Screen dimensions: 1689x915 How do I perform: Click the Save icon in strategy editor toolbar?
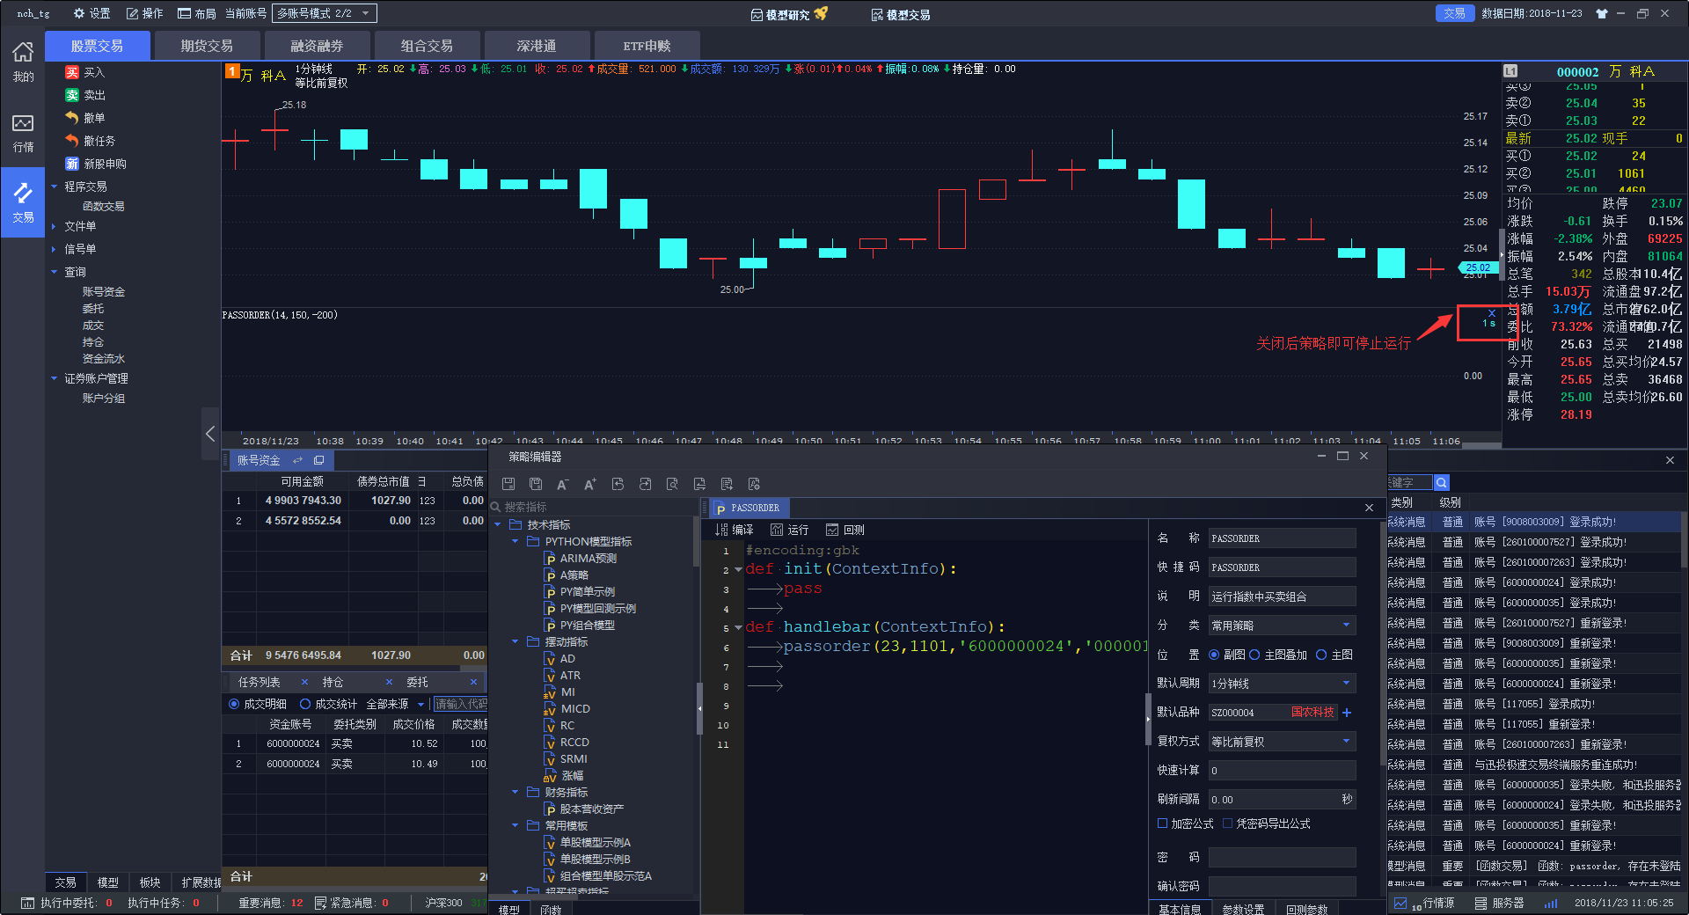tap(508, 484)
